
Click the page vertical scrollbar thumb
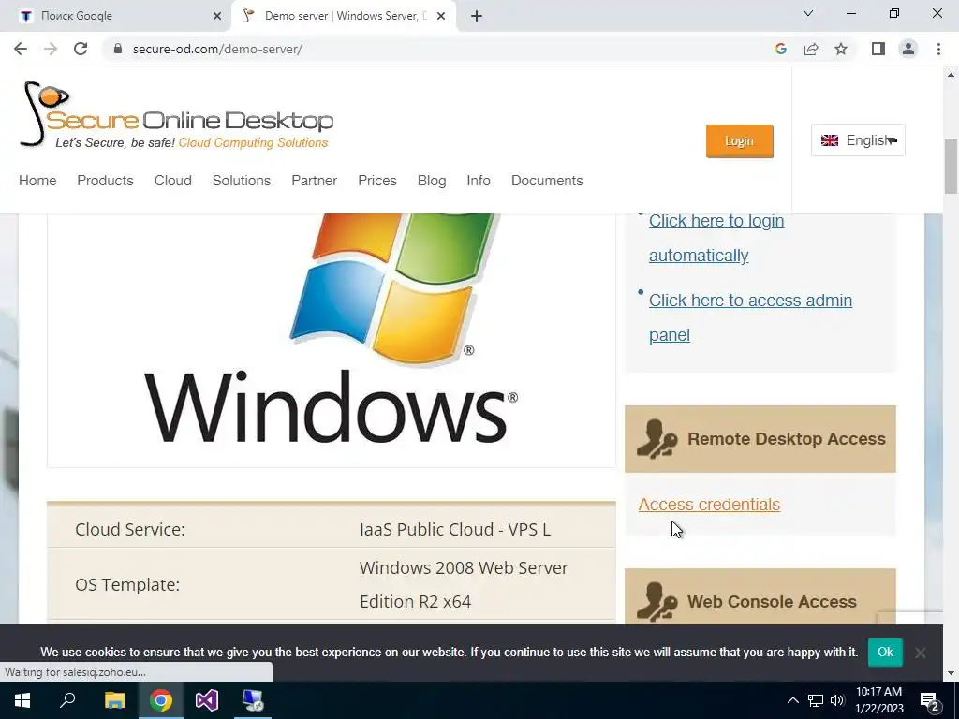951,167
